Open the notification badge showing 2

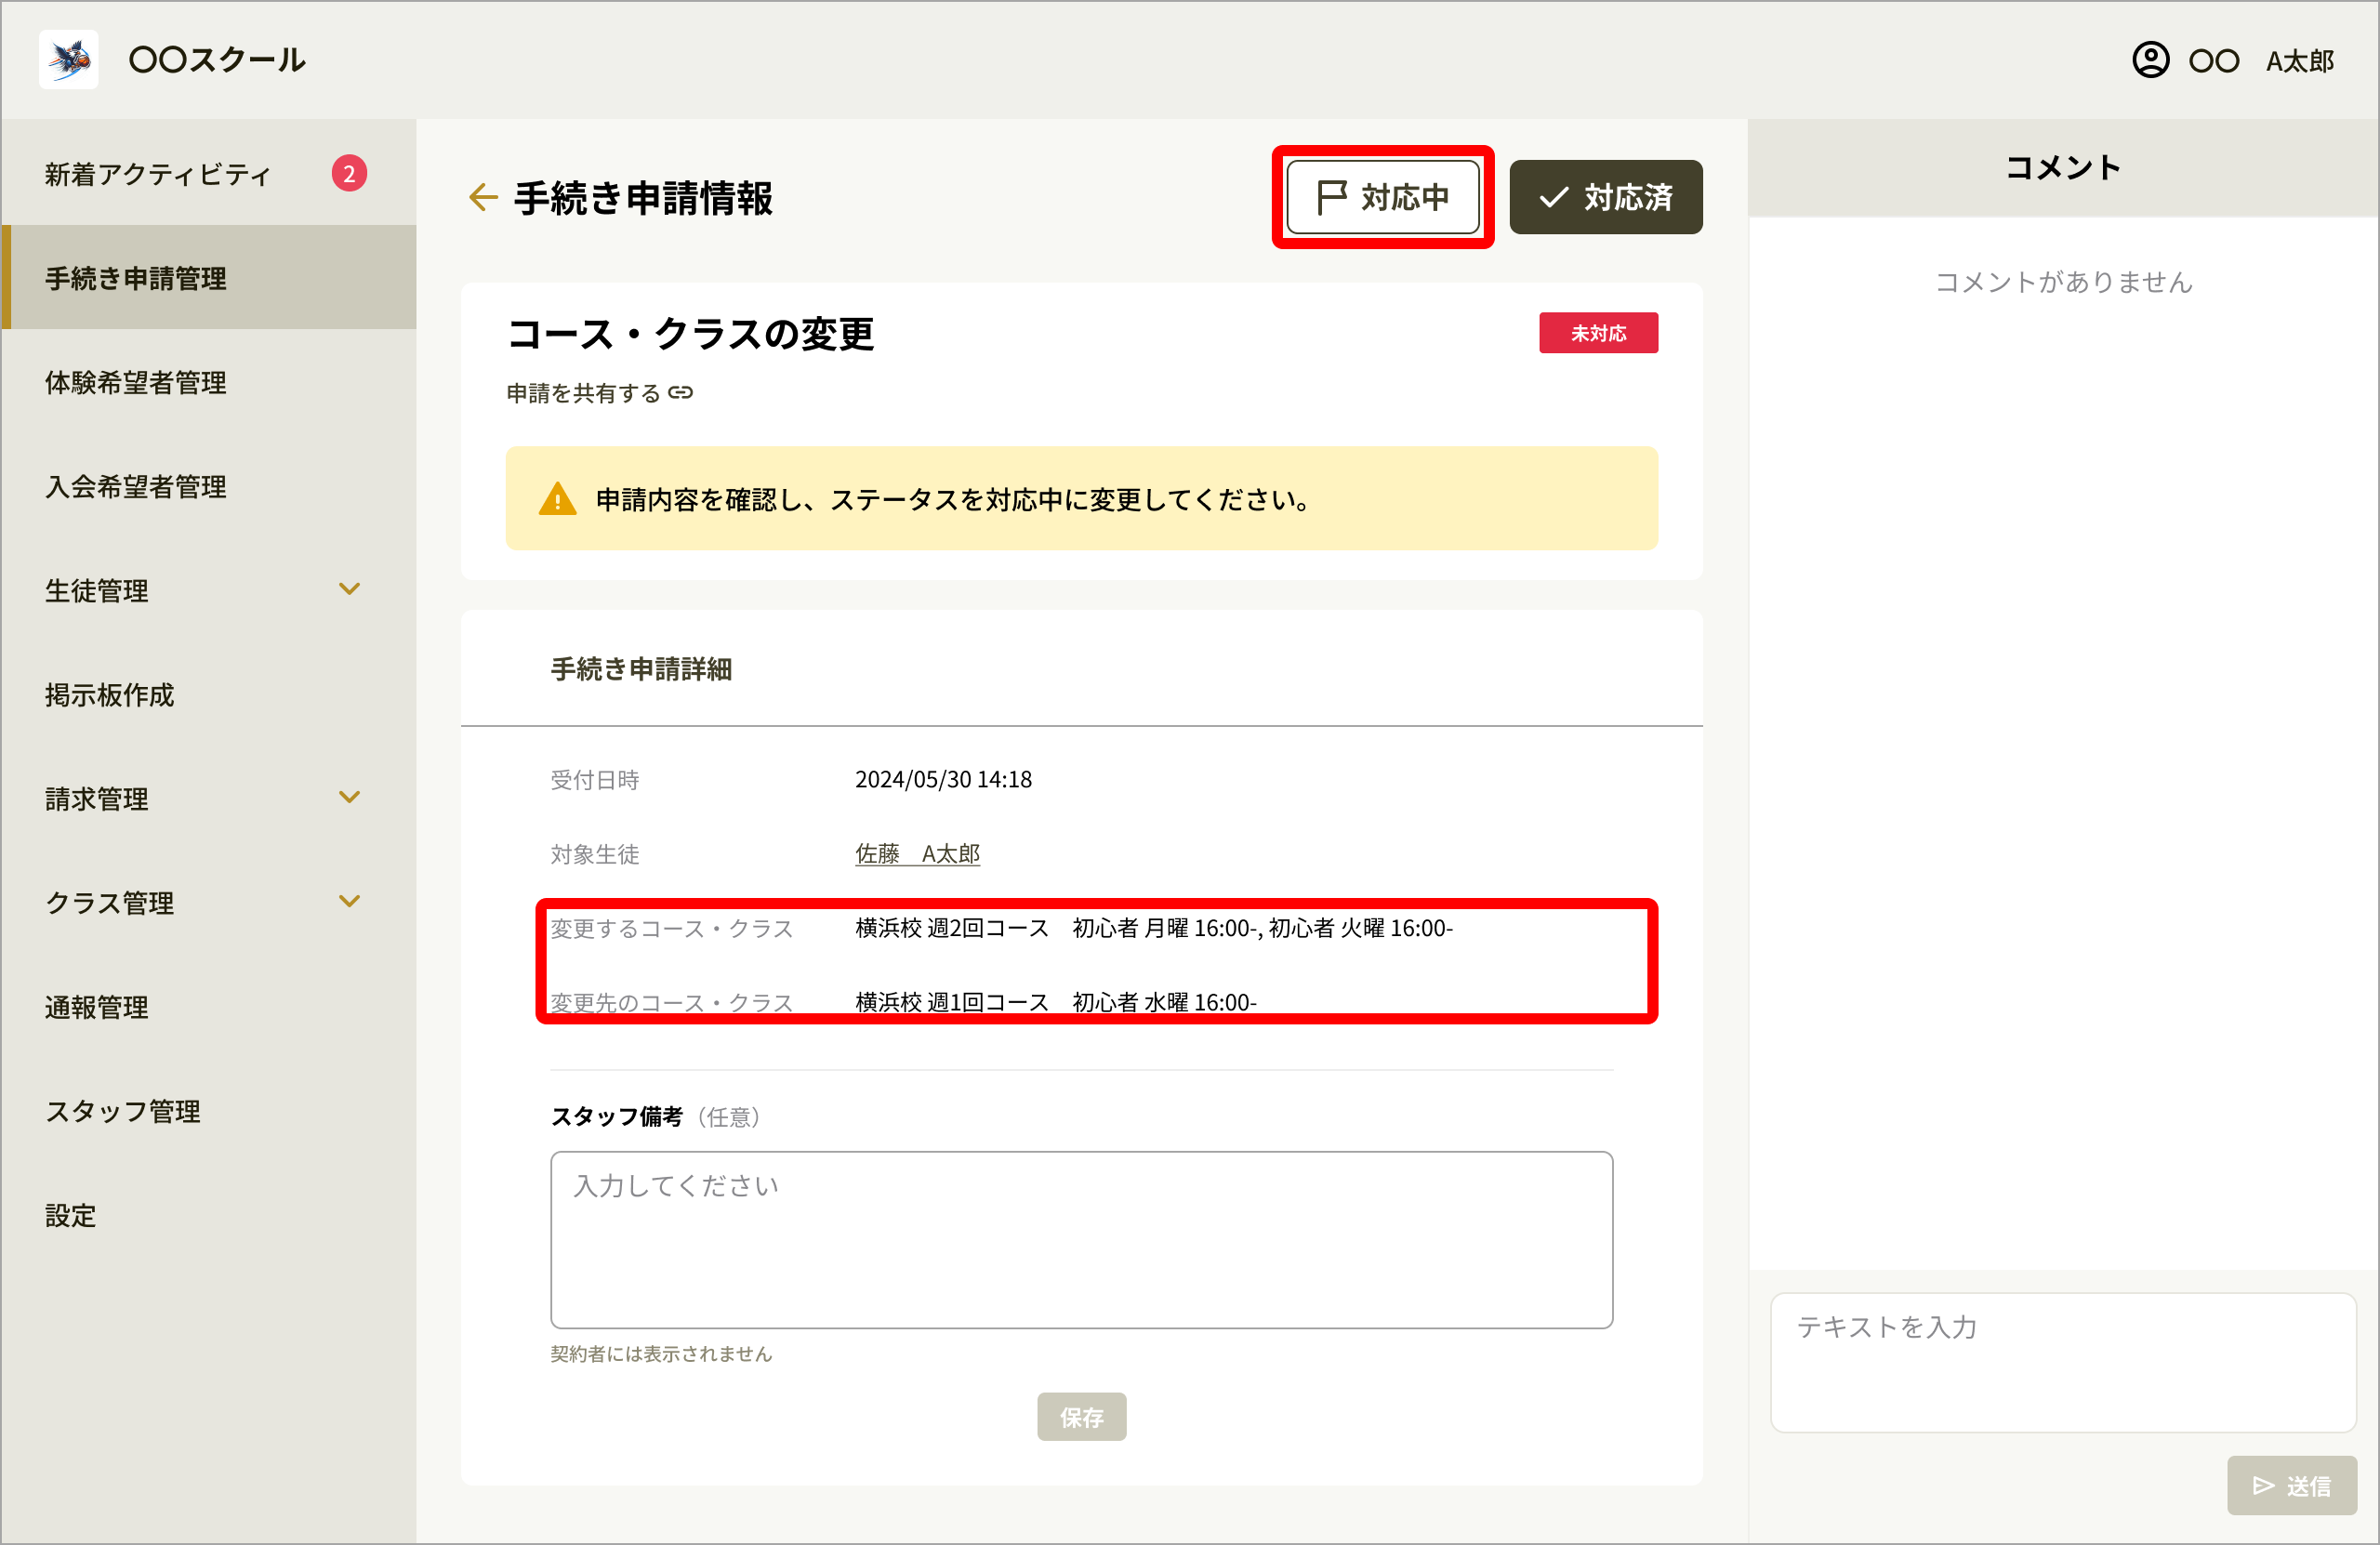(x=349, y=173)
